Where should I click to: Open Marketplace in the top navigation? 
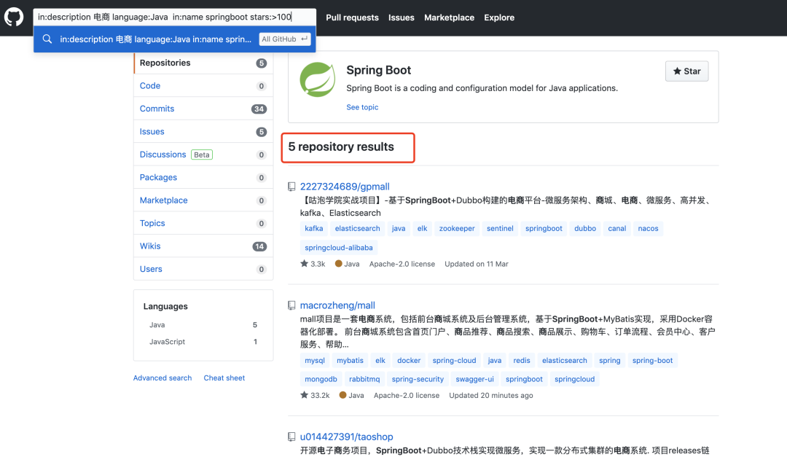(x=449, y=17)
